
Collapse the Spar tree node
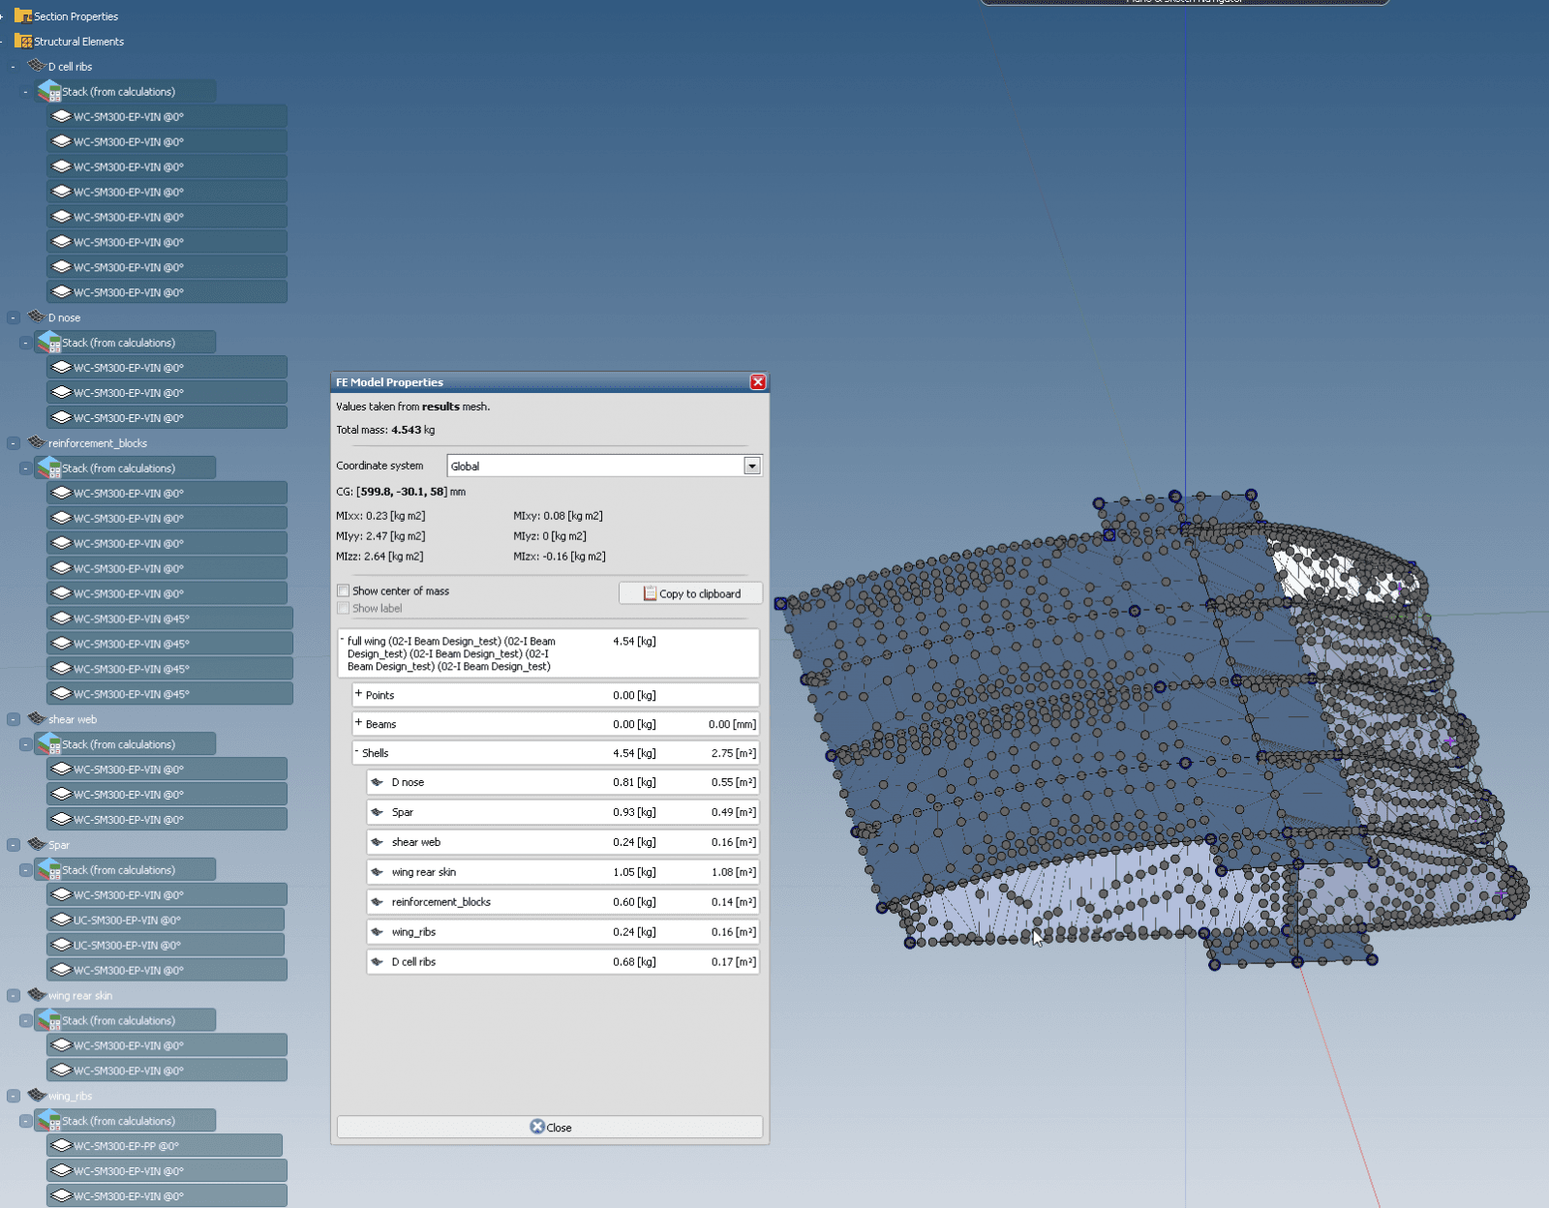pos(14,845)
